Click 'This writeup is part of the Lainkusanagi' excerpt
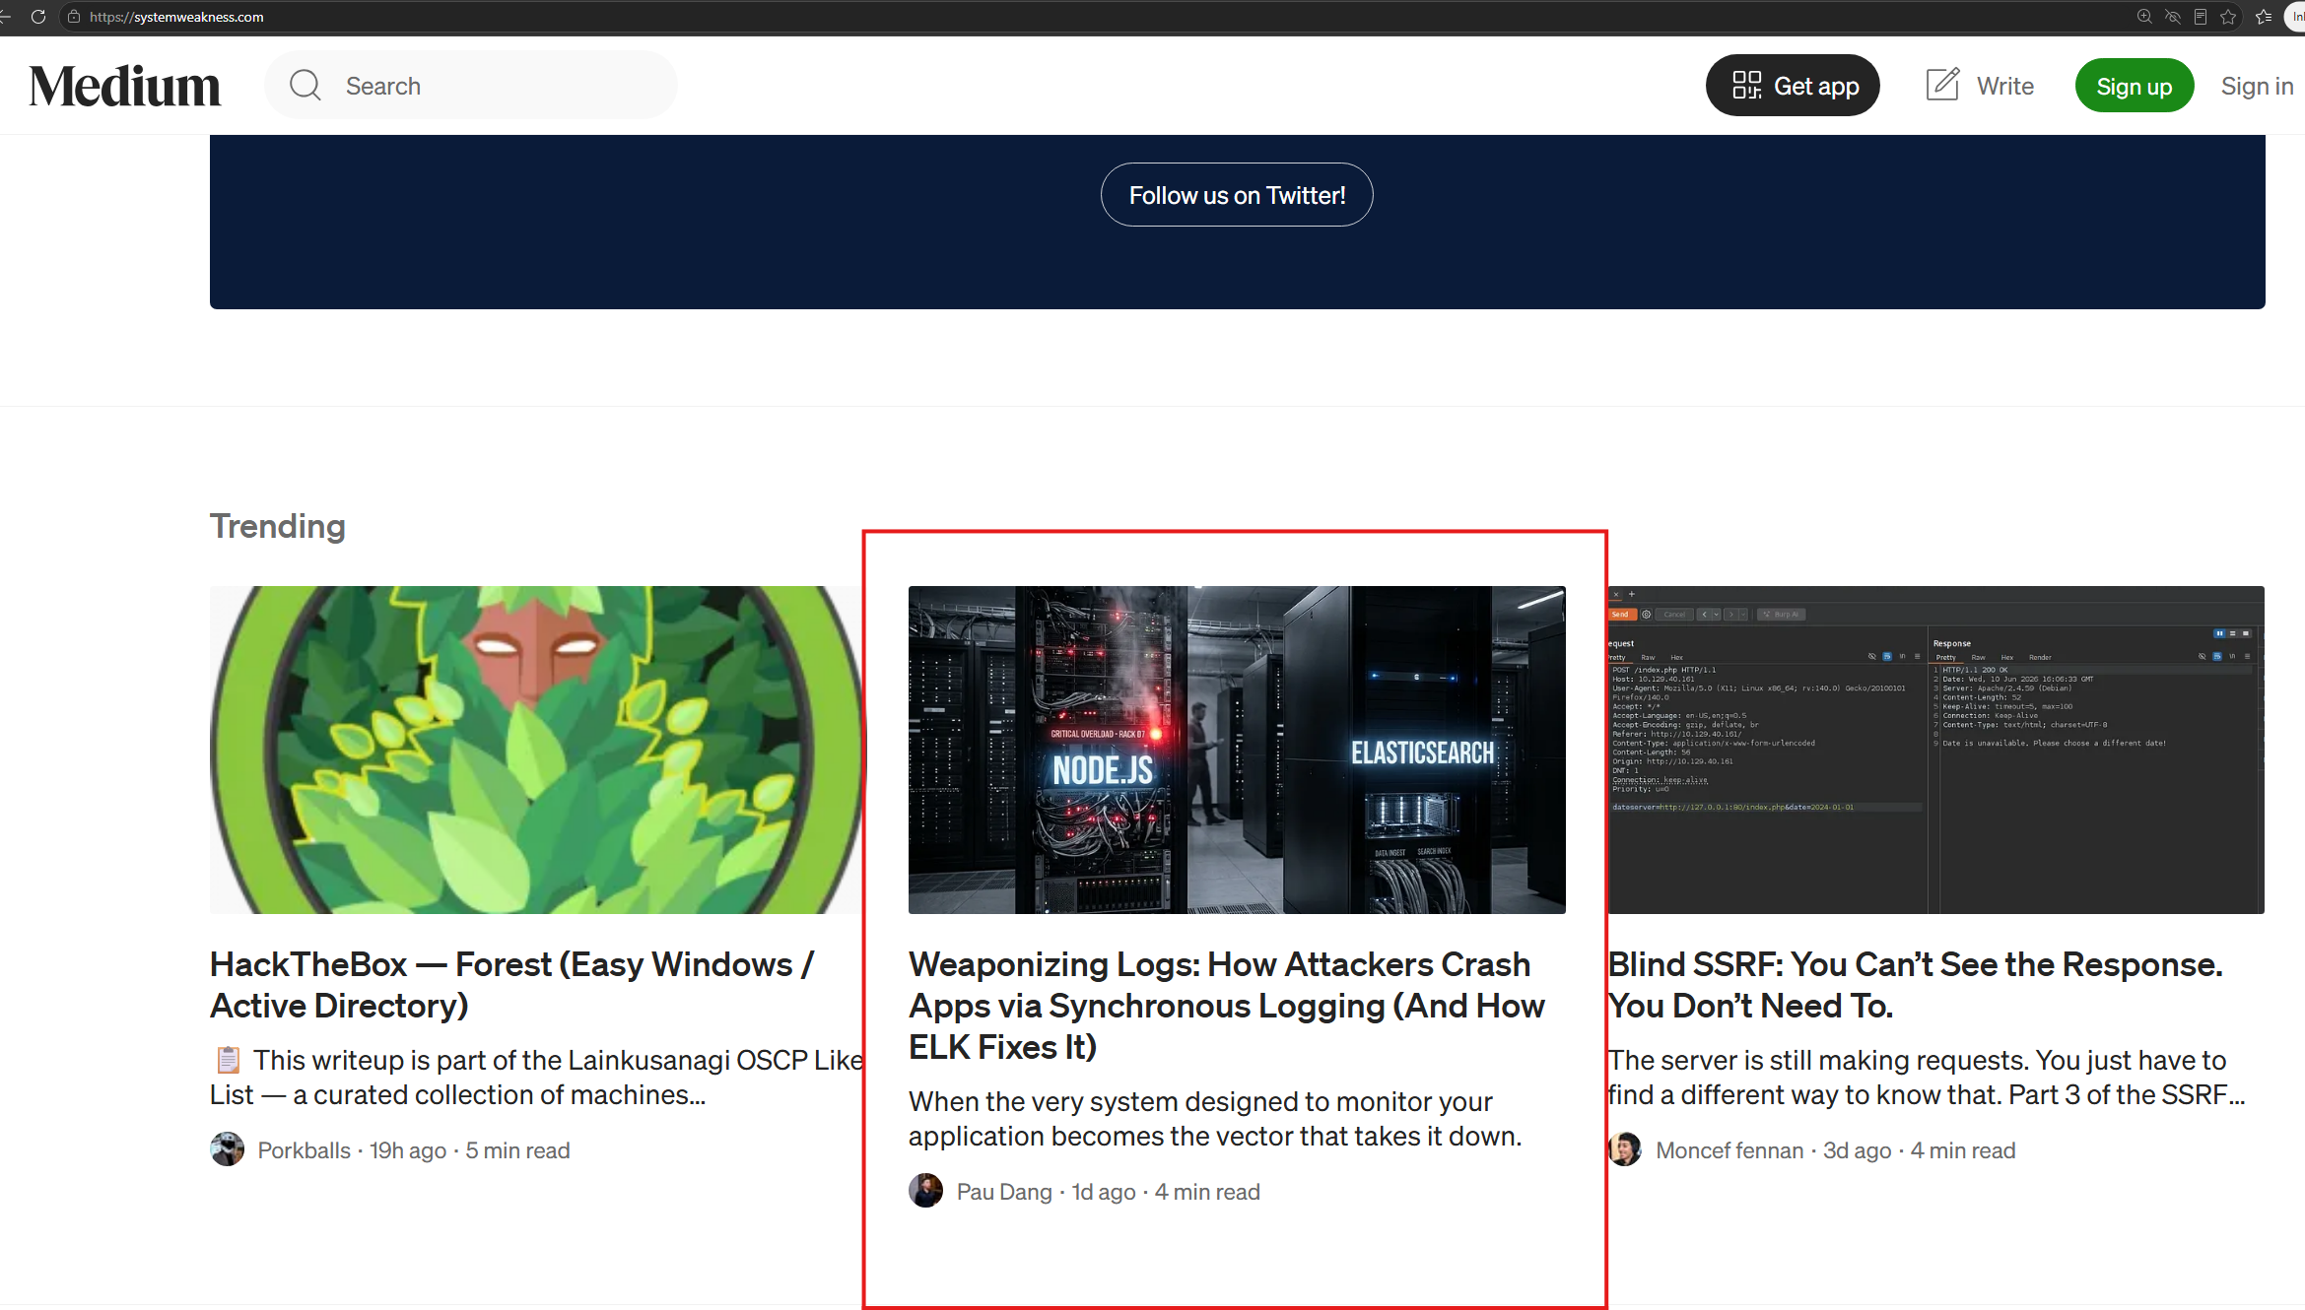The width and height of the screenshot is (2305, 1310). (x=537, y=1078)
